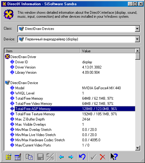Click the info icon beside Driver ID
The image size is (145, 163).
12,62
